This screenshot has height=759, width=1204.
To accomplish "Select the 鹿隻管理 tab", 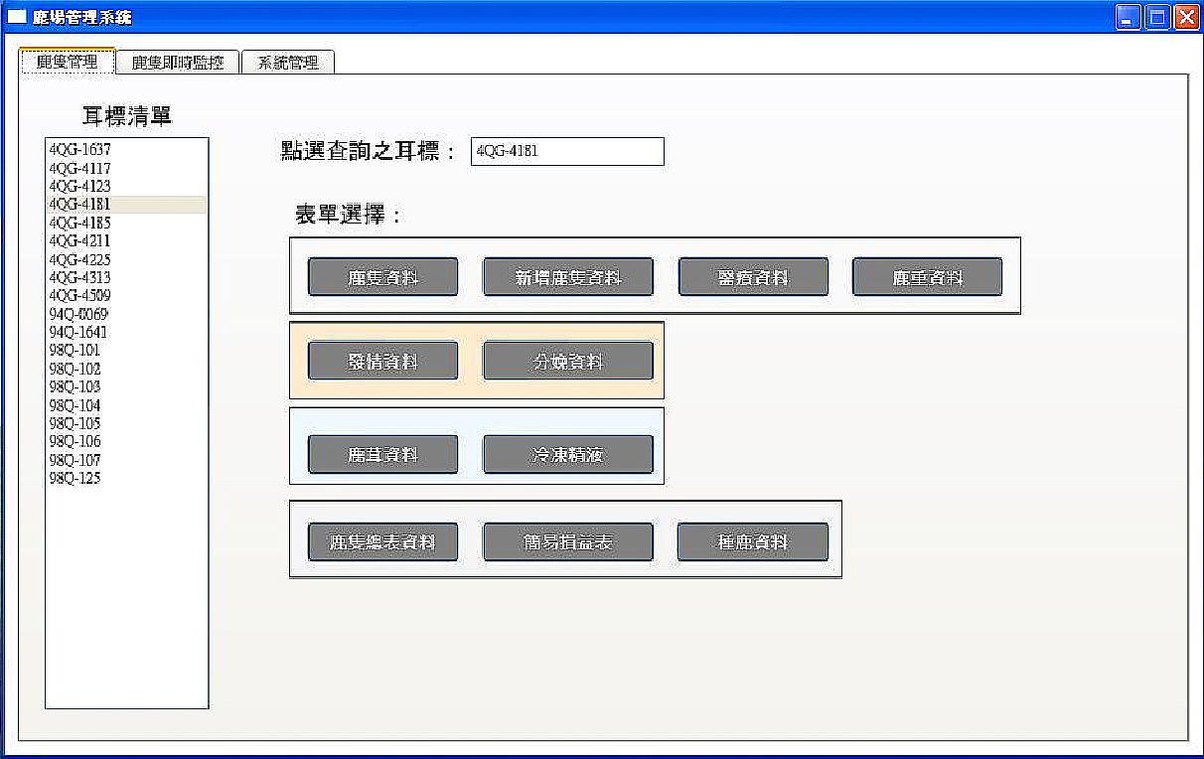I will click(68, 62).
